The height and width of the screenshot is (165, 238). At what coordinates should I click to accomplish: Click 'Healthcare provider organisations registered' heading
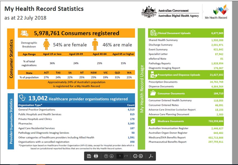88,99
